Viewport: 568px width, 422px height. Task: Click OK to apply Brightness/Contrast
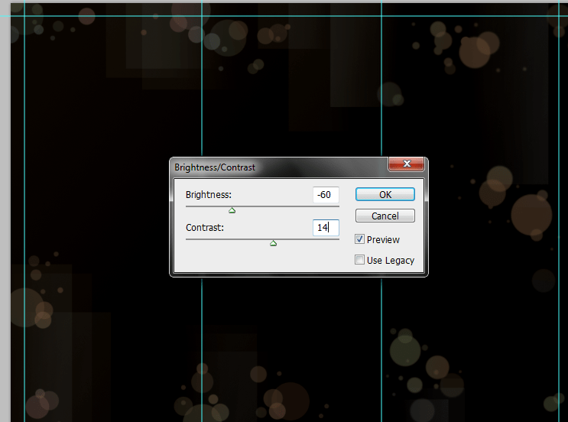pyautogui.click(x=385, y=195)
